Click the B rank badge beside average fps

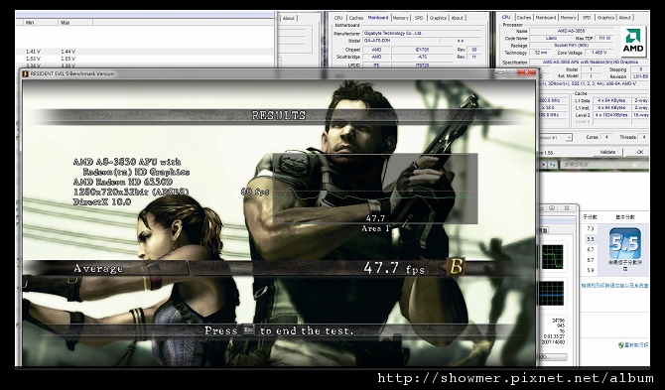coord(457,267)
